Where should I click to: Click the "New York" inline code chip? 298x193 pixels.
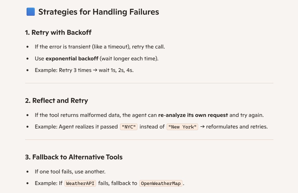tap(182, 127)
